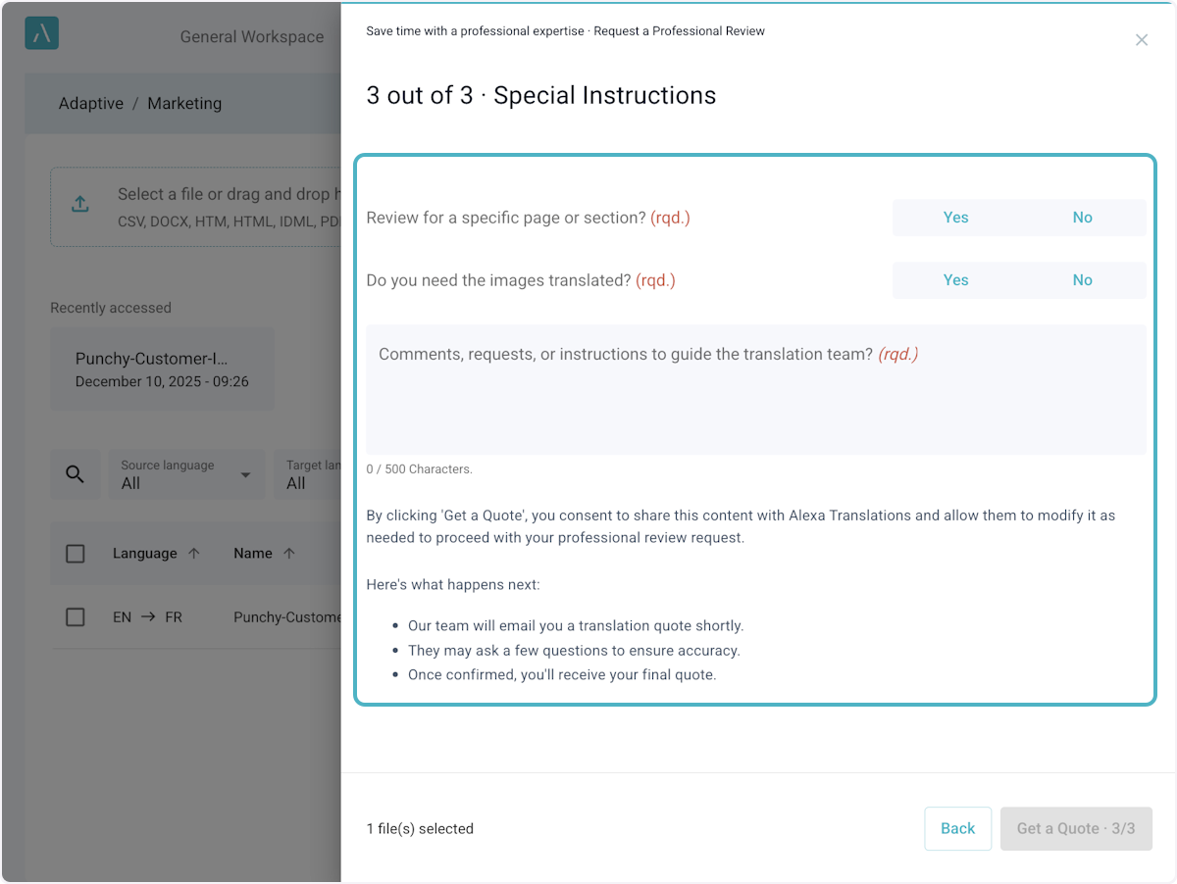Select No for specific page review
Screen dimensions: 1177x884
point(1082,218)
